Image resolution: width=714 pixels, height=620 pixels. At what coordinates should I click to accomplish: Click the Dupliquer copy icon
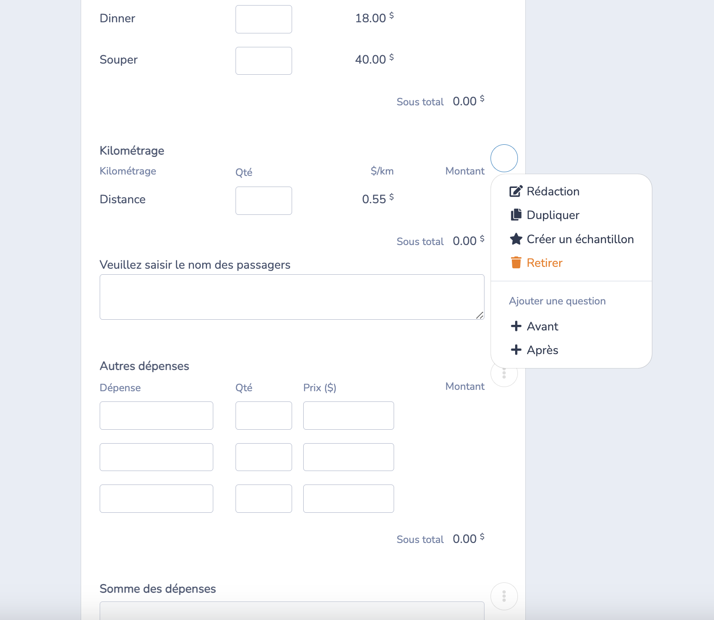[x=516, y=215]
